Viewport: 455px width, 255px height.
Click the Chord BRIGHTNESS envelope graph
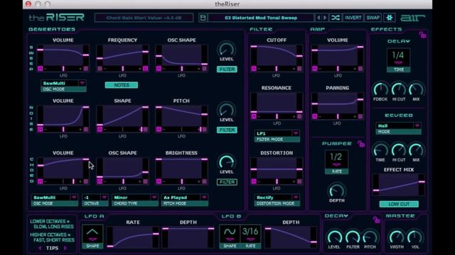coord(182,169)
